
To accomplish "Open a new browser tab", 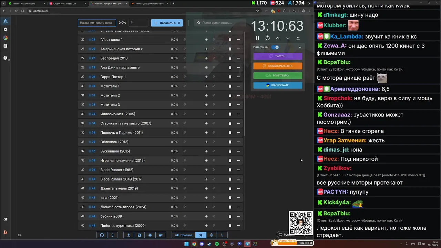I will click(x=173, y=3).
